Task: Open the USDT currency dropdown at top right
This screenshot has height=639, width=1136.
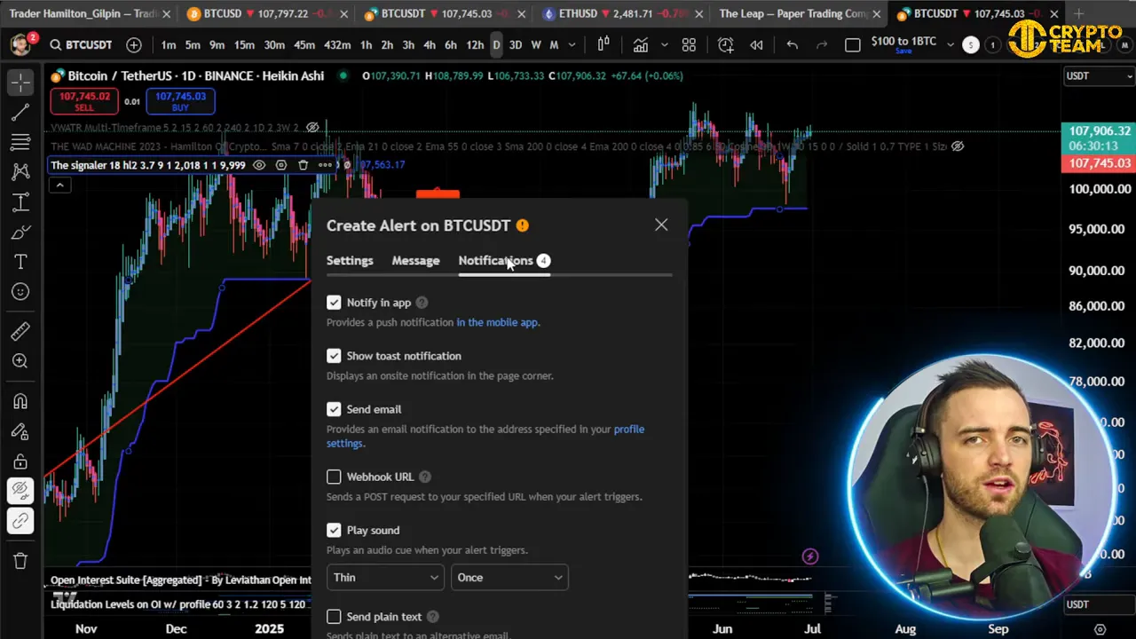Action: click(x=1098, y=76)
